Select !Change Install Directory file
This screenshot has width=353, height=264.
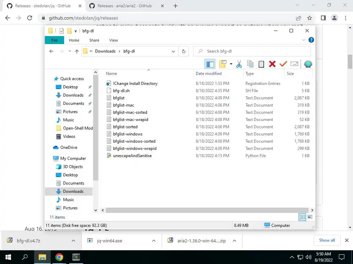[135, 84]
